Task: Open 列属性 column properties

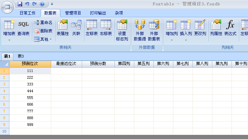Action: tap(216, 28)
